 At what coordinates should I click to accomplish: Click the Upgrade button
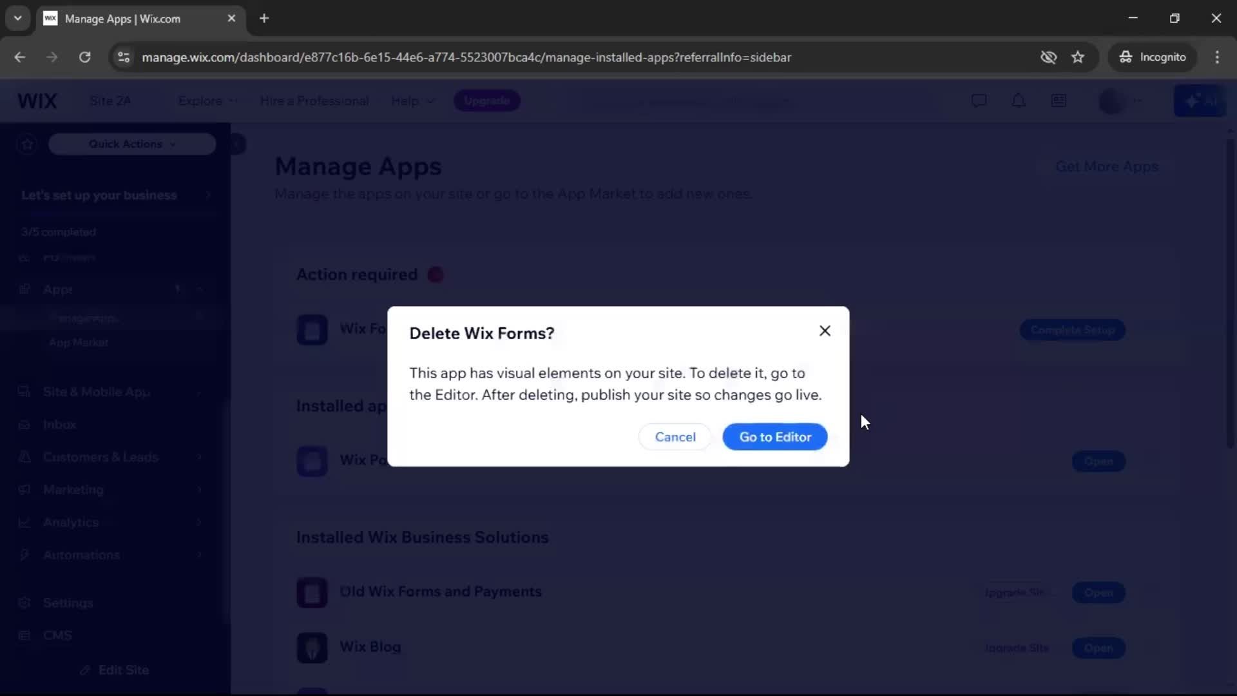(x=487, y=101)
